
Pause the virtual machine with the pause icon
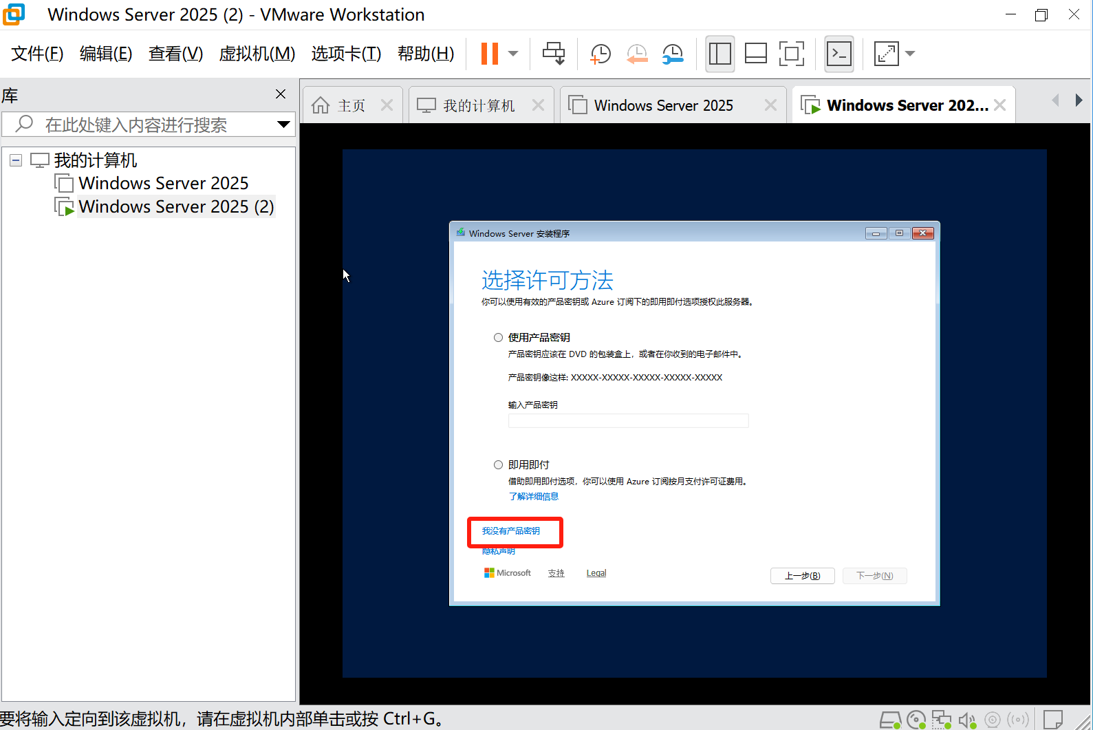490,54
